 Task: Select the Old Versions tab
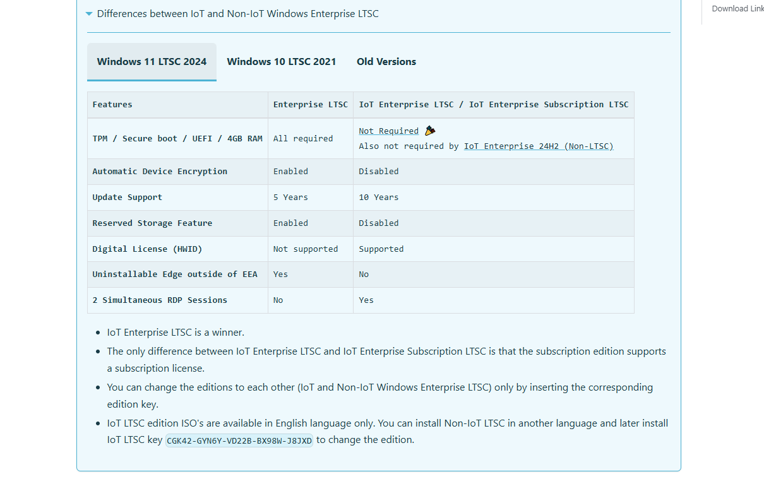point(386,62)
